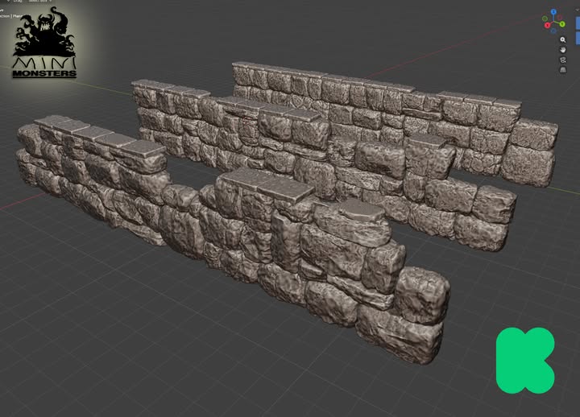Click the green Kickstarter K logo

[524, 360]
